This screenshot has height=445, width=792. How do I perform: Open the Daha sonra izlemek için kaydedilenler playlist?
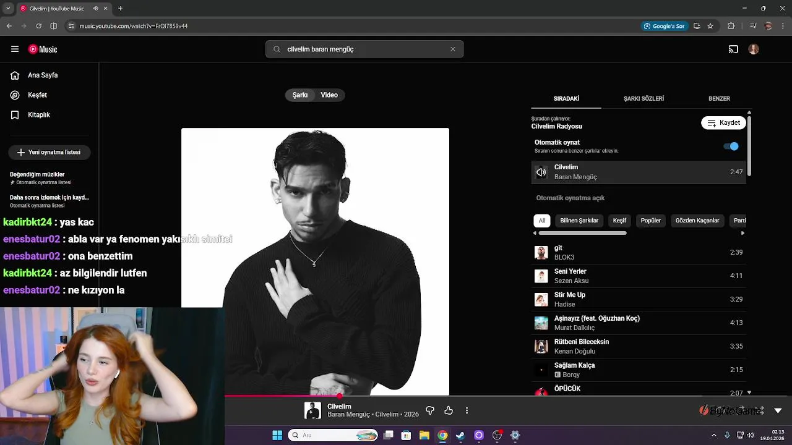[x=49, y=201]
